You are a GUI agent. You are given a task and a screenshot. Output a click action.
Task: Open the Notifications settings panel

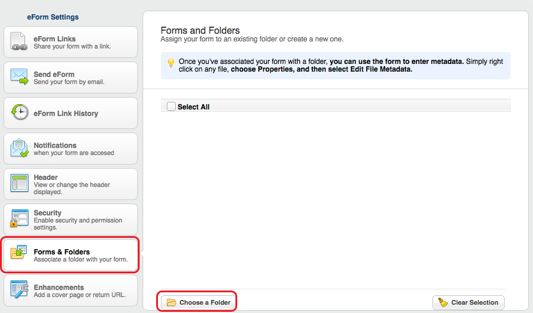(x=71, y=149)
